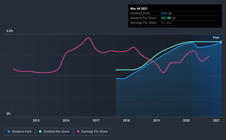
Task: Click the 2015 x-axis label
Action: tap(36, 120)
